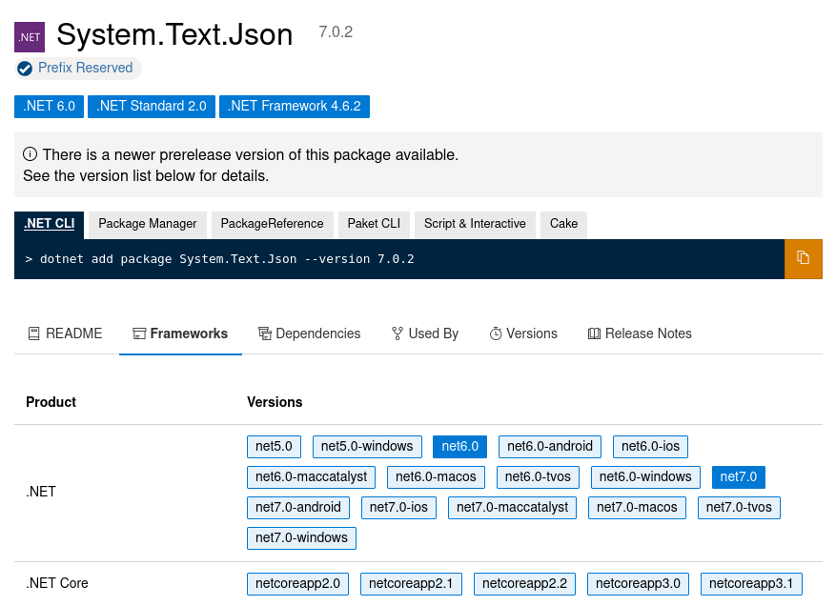Click the dotnet add package command text
Screen dimensions: 836x606
227,259
